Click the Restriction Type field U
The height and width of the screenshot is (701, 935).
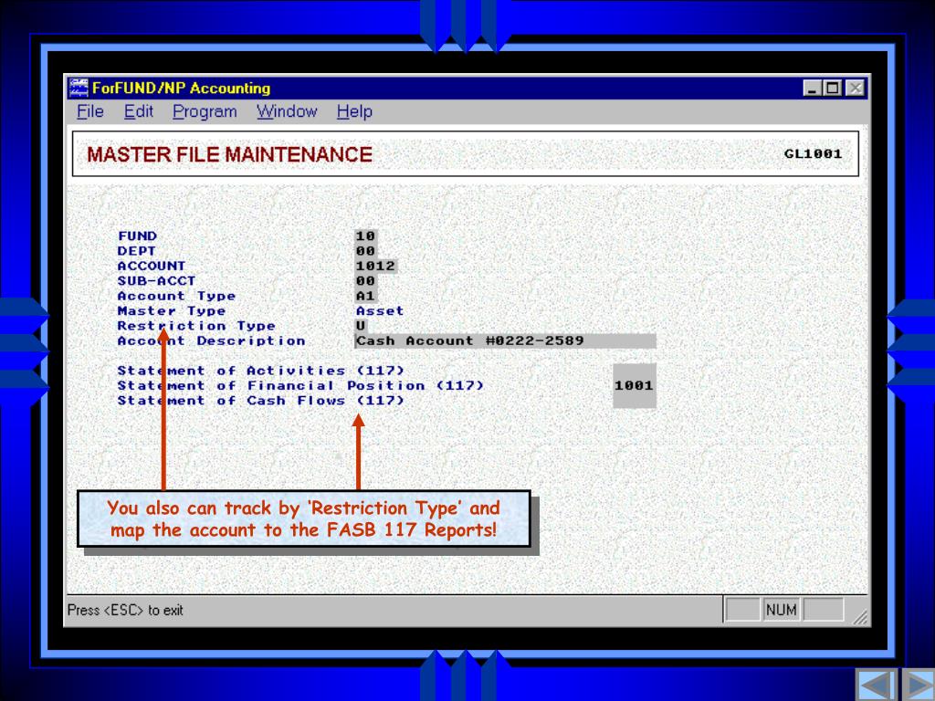tap(361, 326)
